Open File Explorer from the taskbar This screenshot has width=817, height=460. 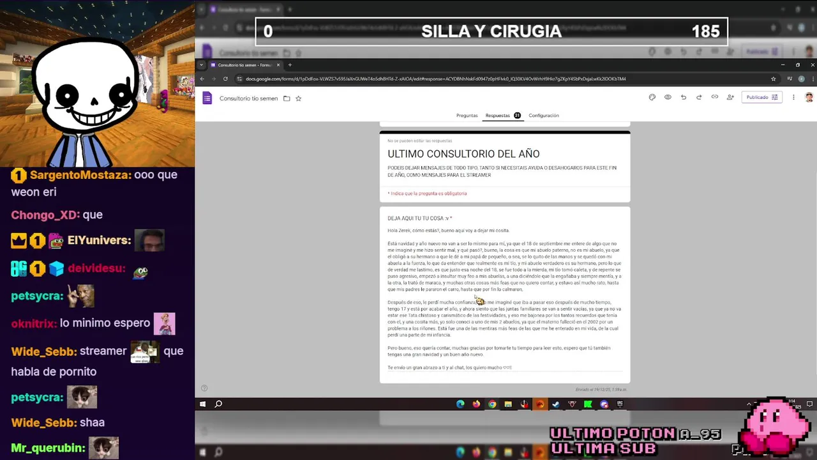[508, 404]
